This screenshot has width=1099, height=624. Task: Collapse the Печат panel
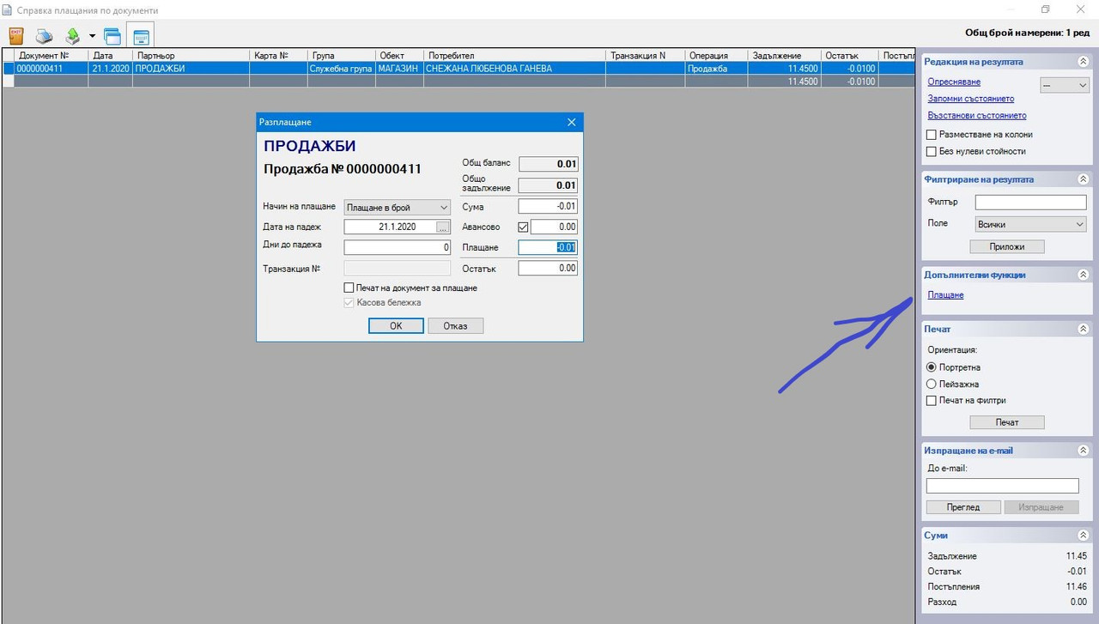pos(1083,329)
